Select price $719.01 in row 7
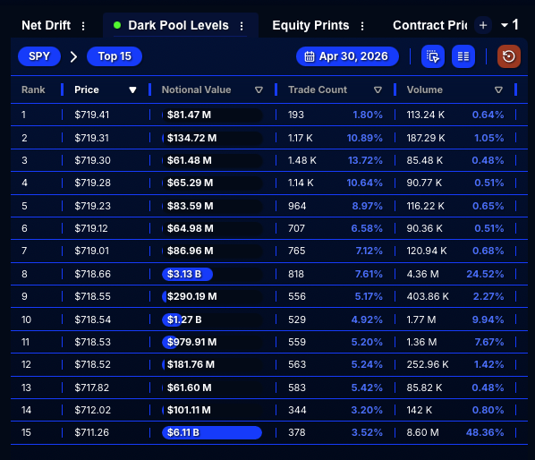Image resolution: width=535 pixels, height=460 pixels. coord(92,251)
